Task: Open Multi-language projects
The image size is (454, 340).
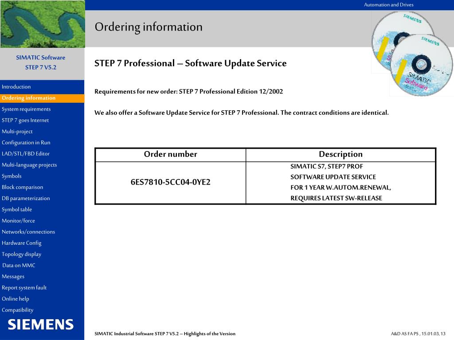Action: 29,165
